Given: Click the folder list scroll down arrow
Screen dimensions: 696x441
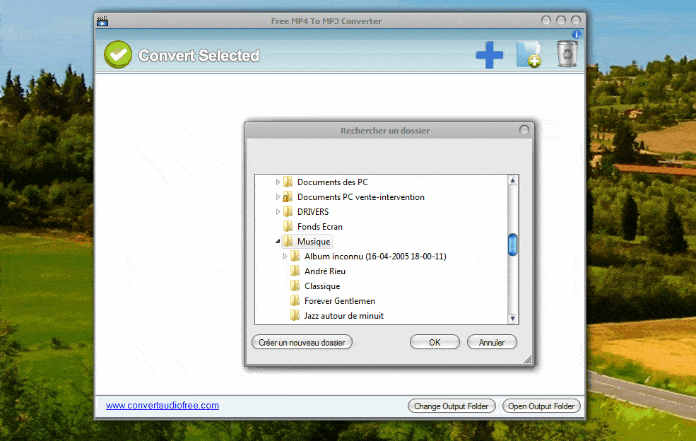Looking at the screenshot, I should (512, 318).
